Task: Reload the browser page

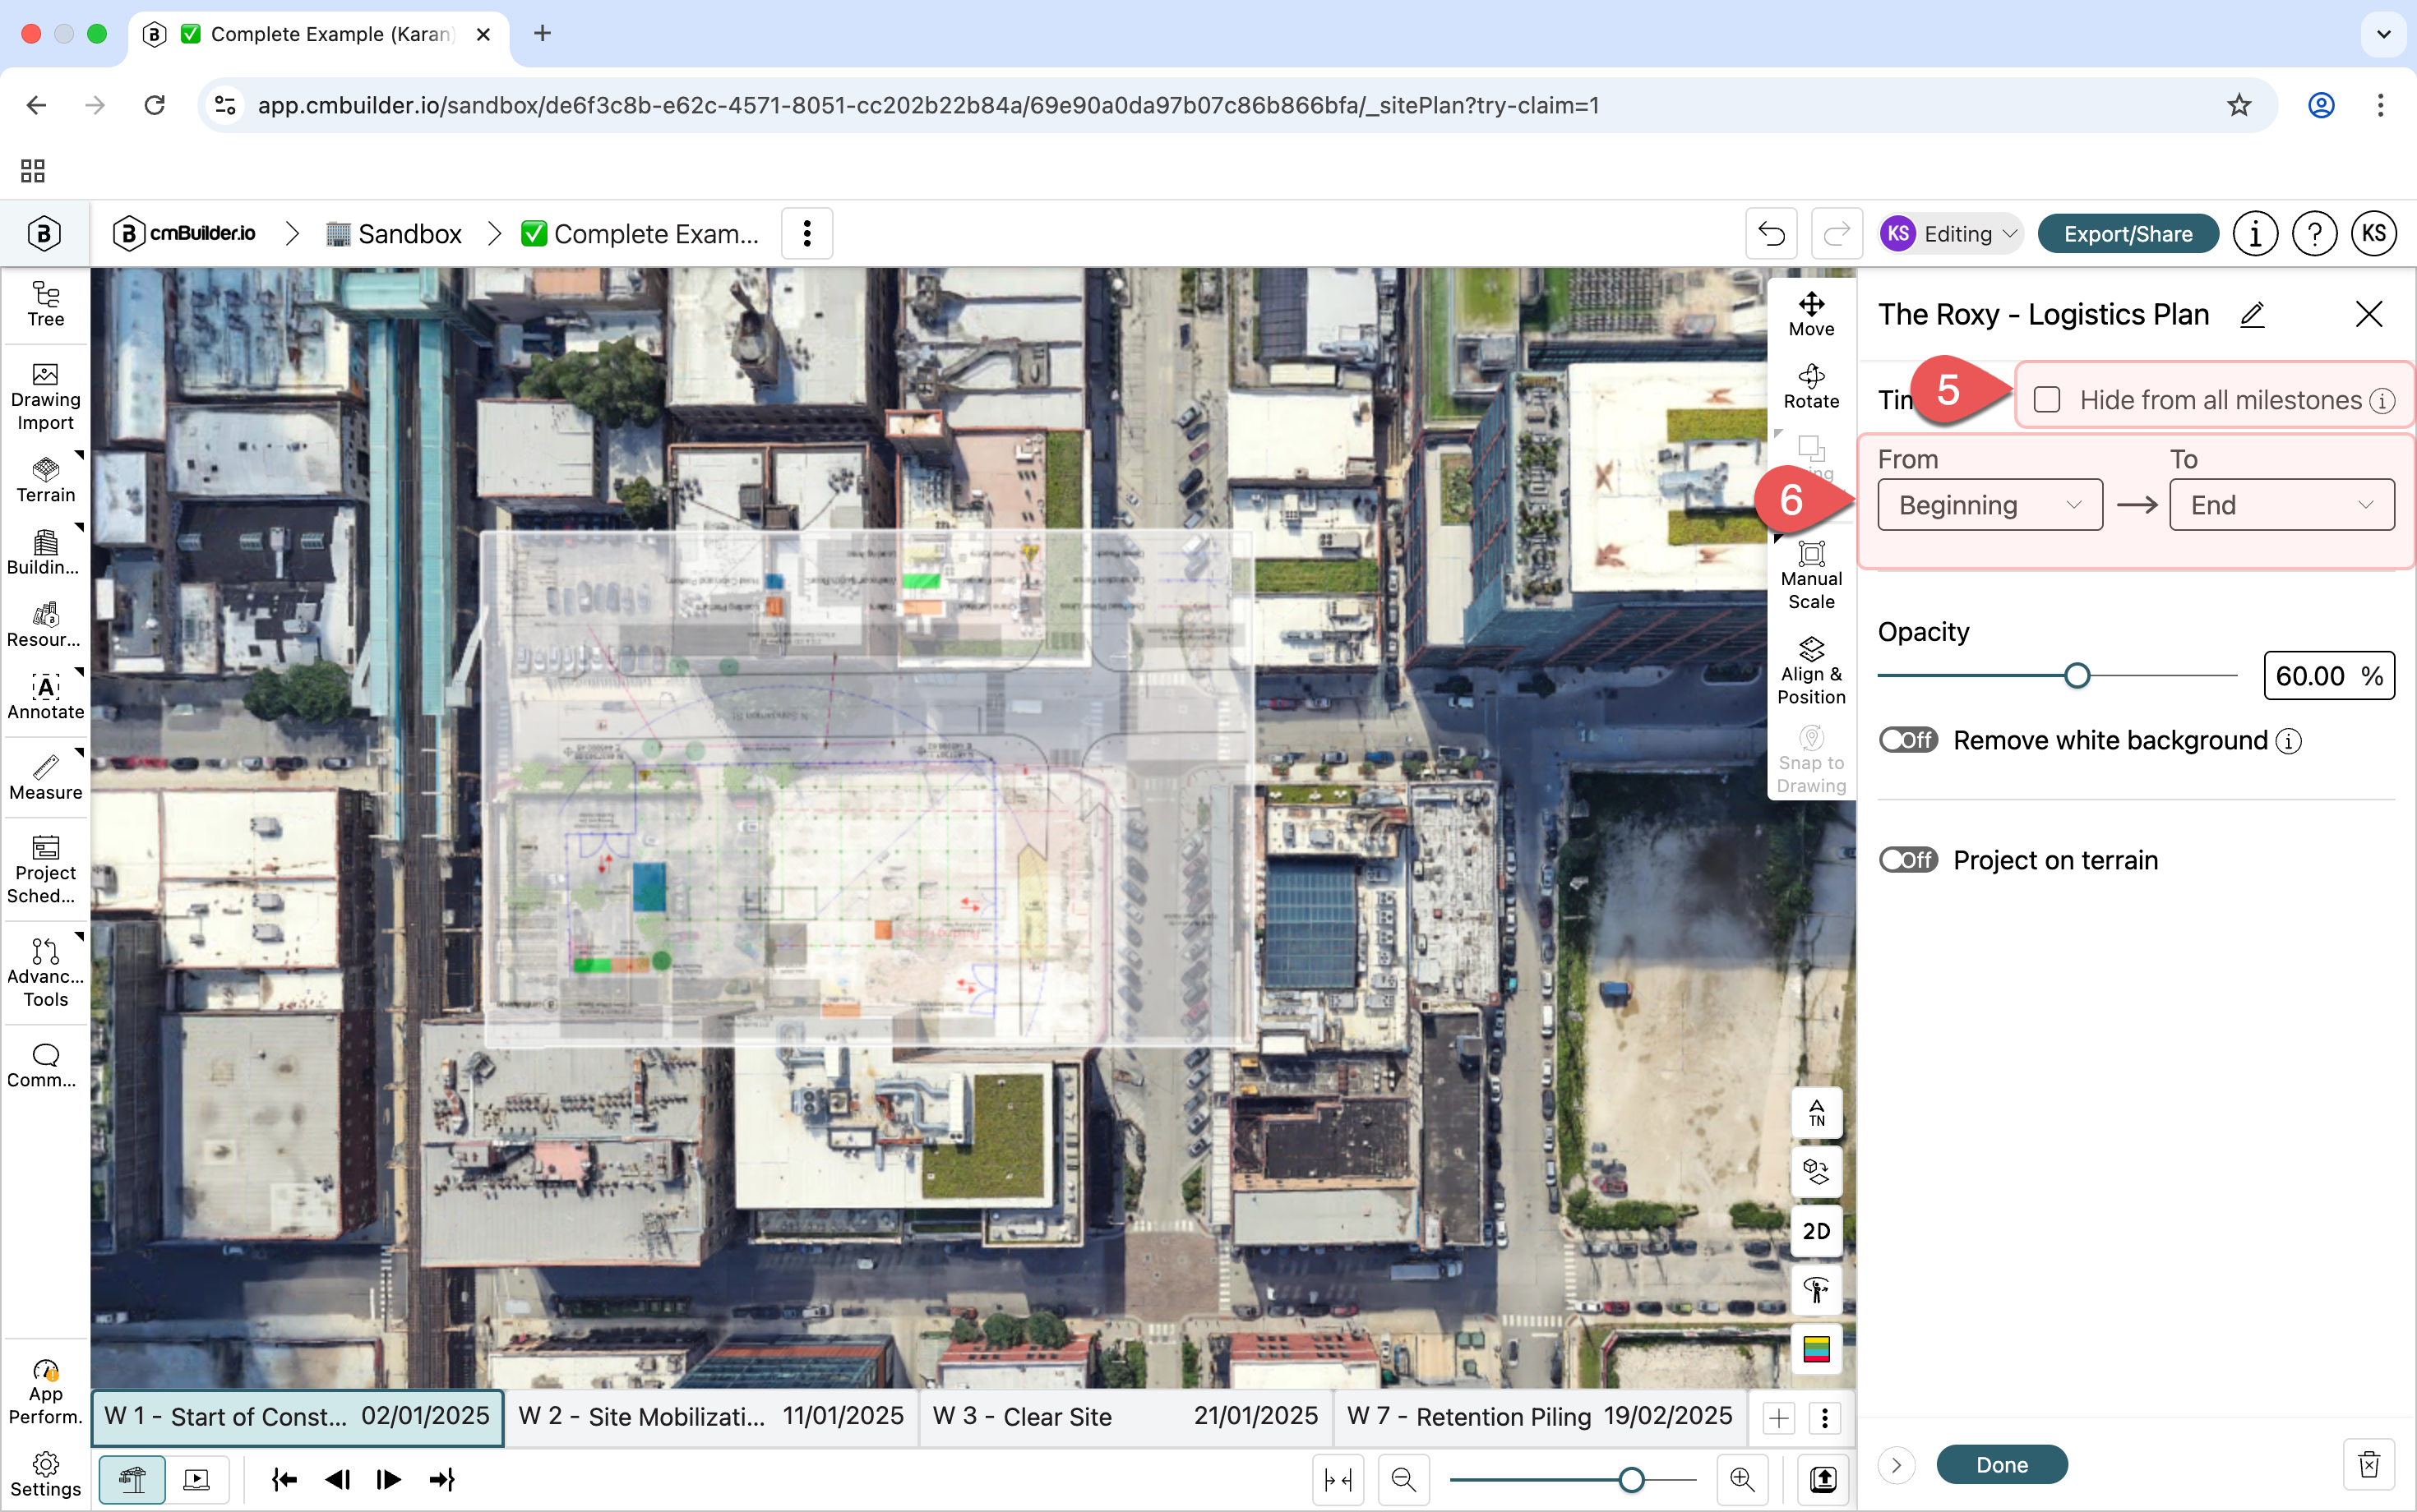Action: pyautogui.click(x=154, y=105)
